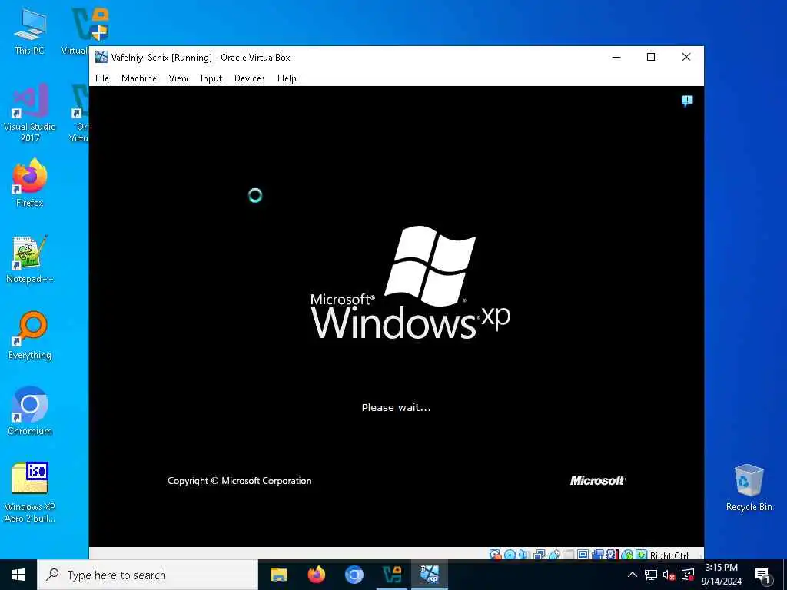Open the audio indicator in VirtualBox status bar
This screenshot has height=590, width=787.
coord(524,555)
